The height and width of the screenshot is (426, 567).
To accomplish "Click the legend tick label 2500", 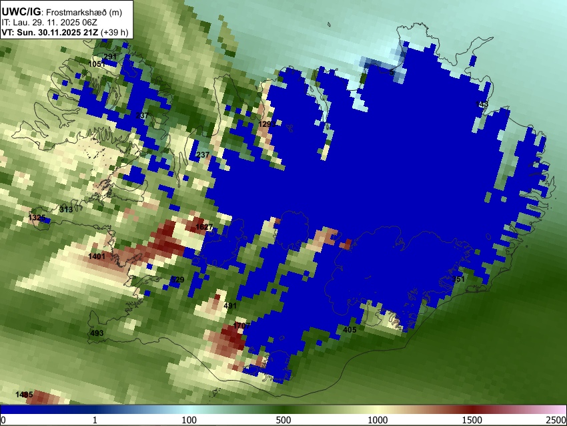I will point(557,420).
